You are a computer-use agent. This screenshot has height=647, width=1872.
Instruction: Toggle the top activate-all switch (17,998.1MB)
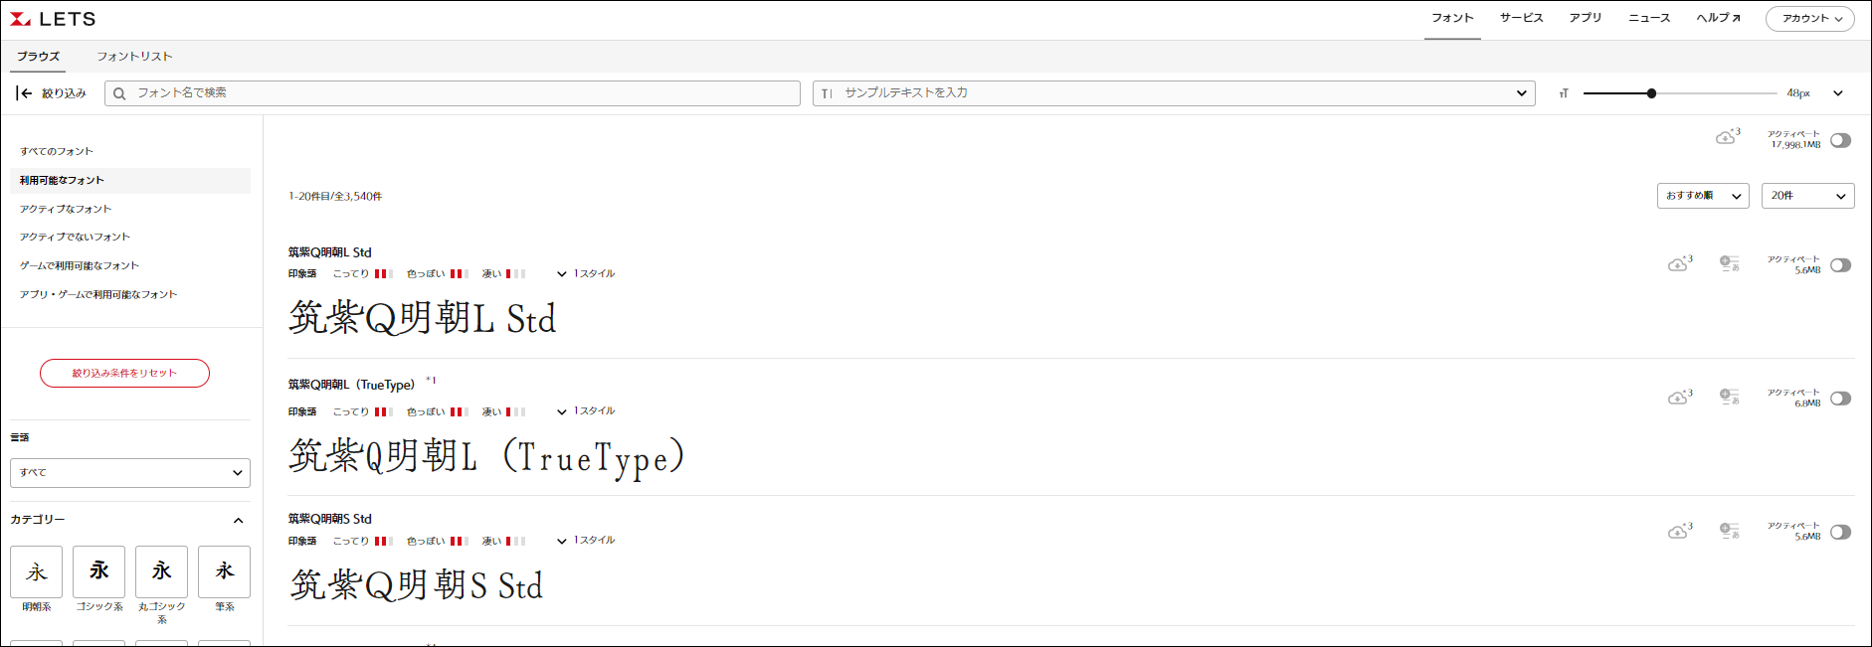click(x=1840, y=140)
